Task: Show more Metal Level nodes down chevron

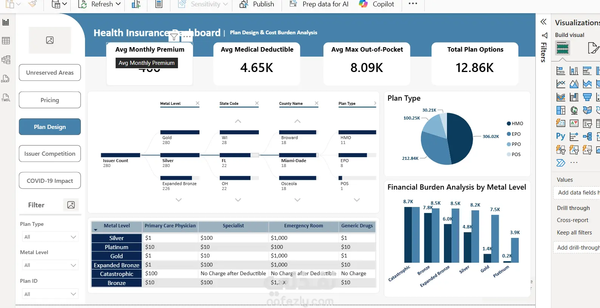Action: coord(179,200)
